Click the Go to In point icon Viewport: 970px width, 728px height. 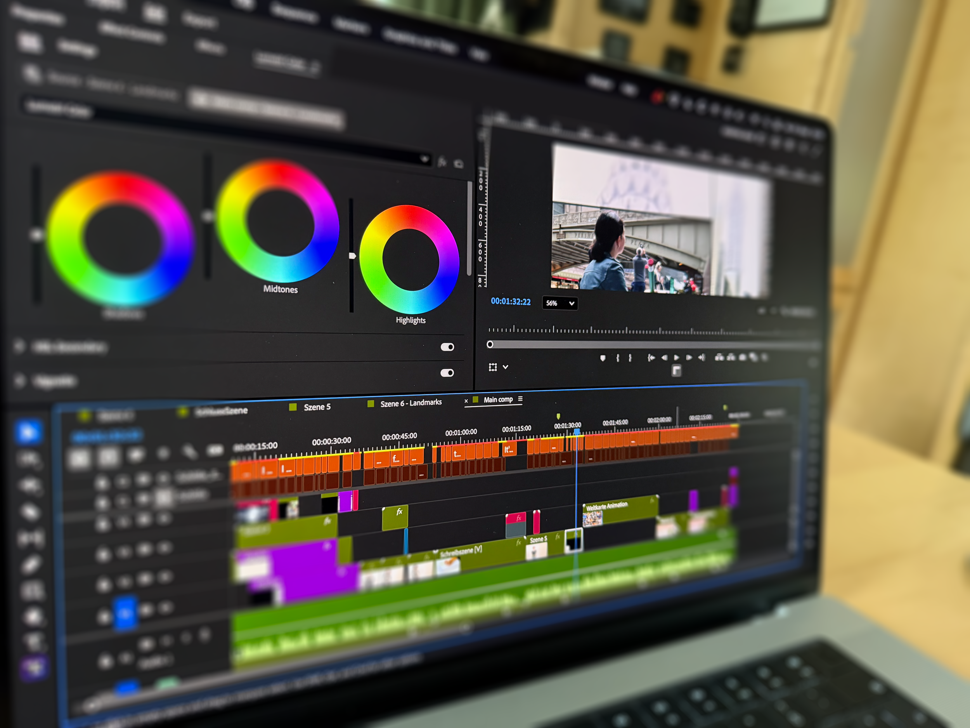pyautogui.click(x=651, y=358)
